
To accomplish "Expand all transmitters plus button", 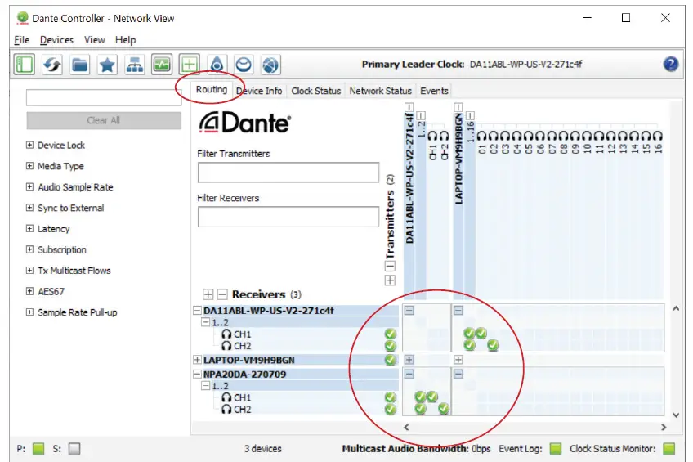I will click(x=390, y=280).
